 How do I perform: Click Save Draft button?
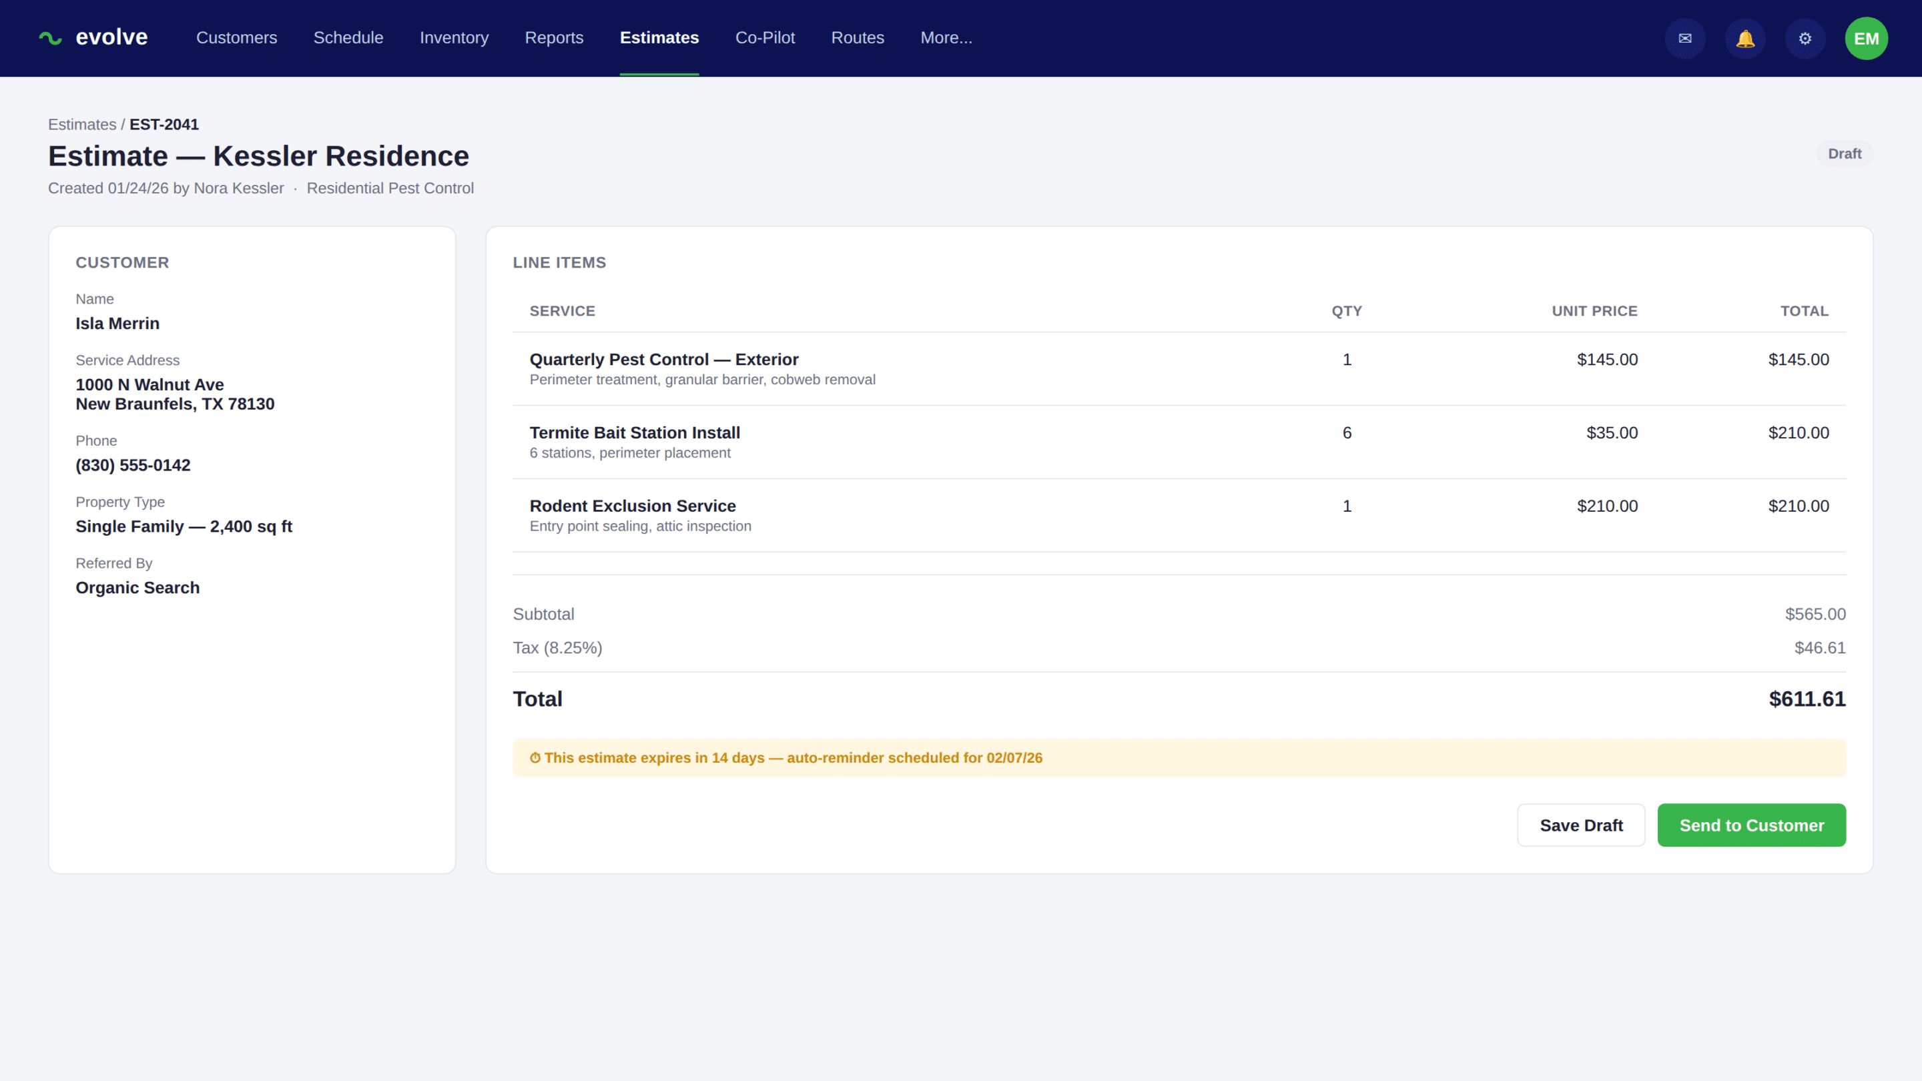[x=1581, y=825]
